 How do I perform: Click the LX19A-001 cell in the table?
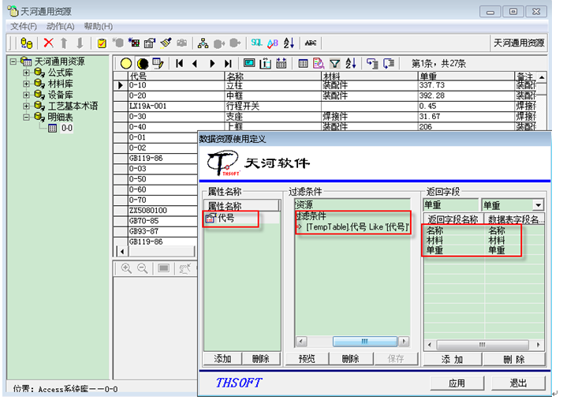176,107
